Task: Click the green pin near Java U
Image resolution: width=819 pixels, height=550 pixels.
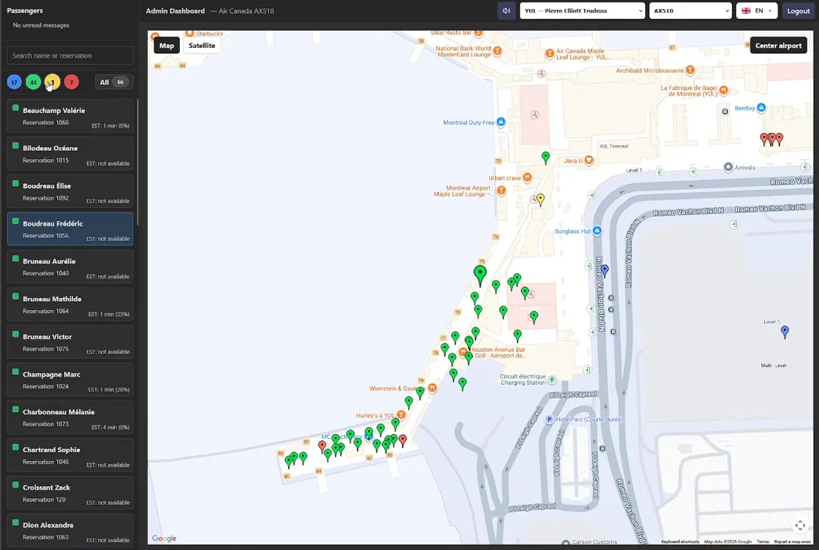Action: point(545,157)
